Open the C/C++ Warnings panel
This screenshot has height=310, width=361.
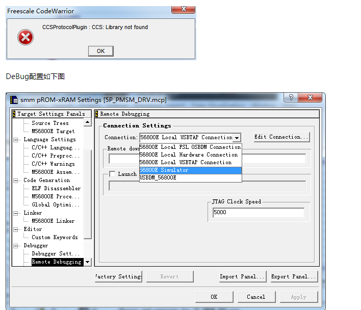pyautogui.click(x=53, y=164)
